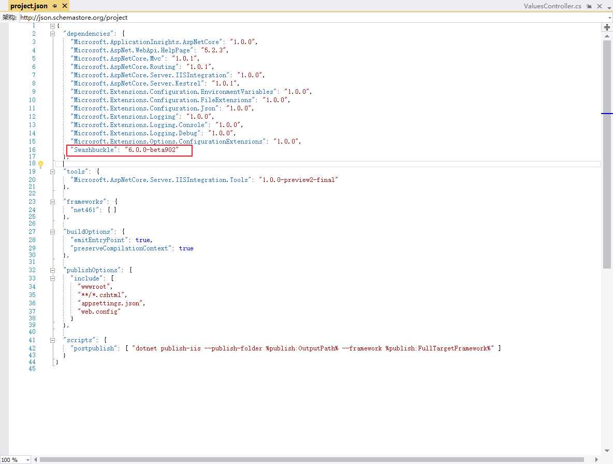Click the "publishOptions" key
Screen dimensions: 613x464
(x=92, y=270)
